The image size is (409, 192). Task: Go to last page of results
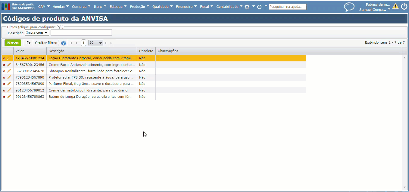111,43
